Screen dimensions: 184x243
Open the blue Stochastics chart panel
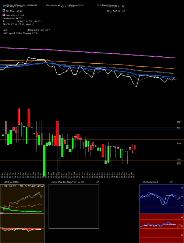click(x=162, y=199)
